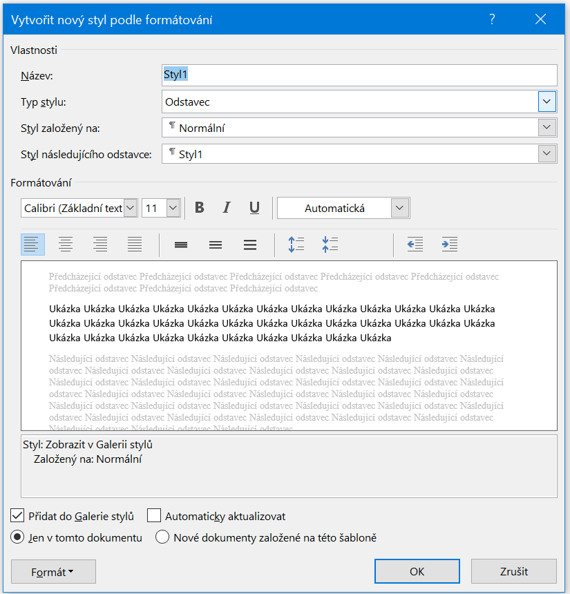This screenshot has width=570, height=594.
Task: Enable underline formatting
Action: (254, 207)
